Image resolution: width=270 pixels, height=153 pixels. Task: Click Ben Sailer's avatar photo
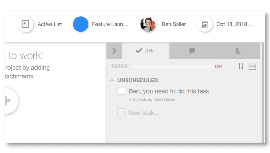(148, 24)
